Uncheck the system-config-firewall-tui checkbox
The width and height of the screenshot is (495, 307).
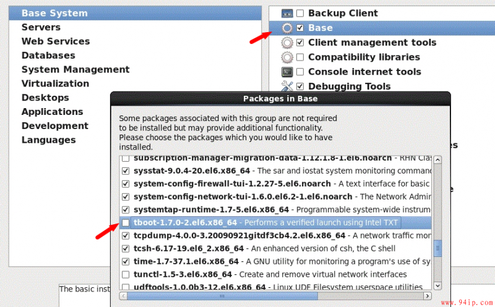point(126,183)
